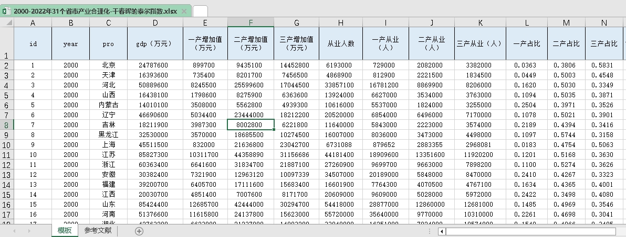Click the 三产占比 header cell
Viewport: 626px width, 237px height.
tap(604, 44)
